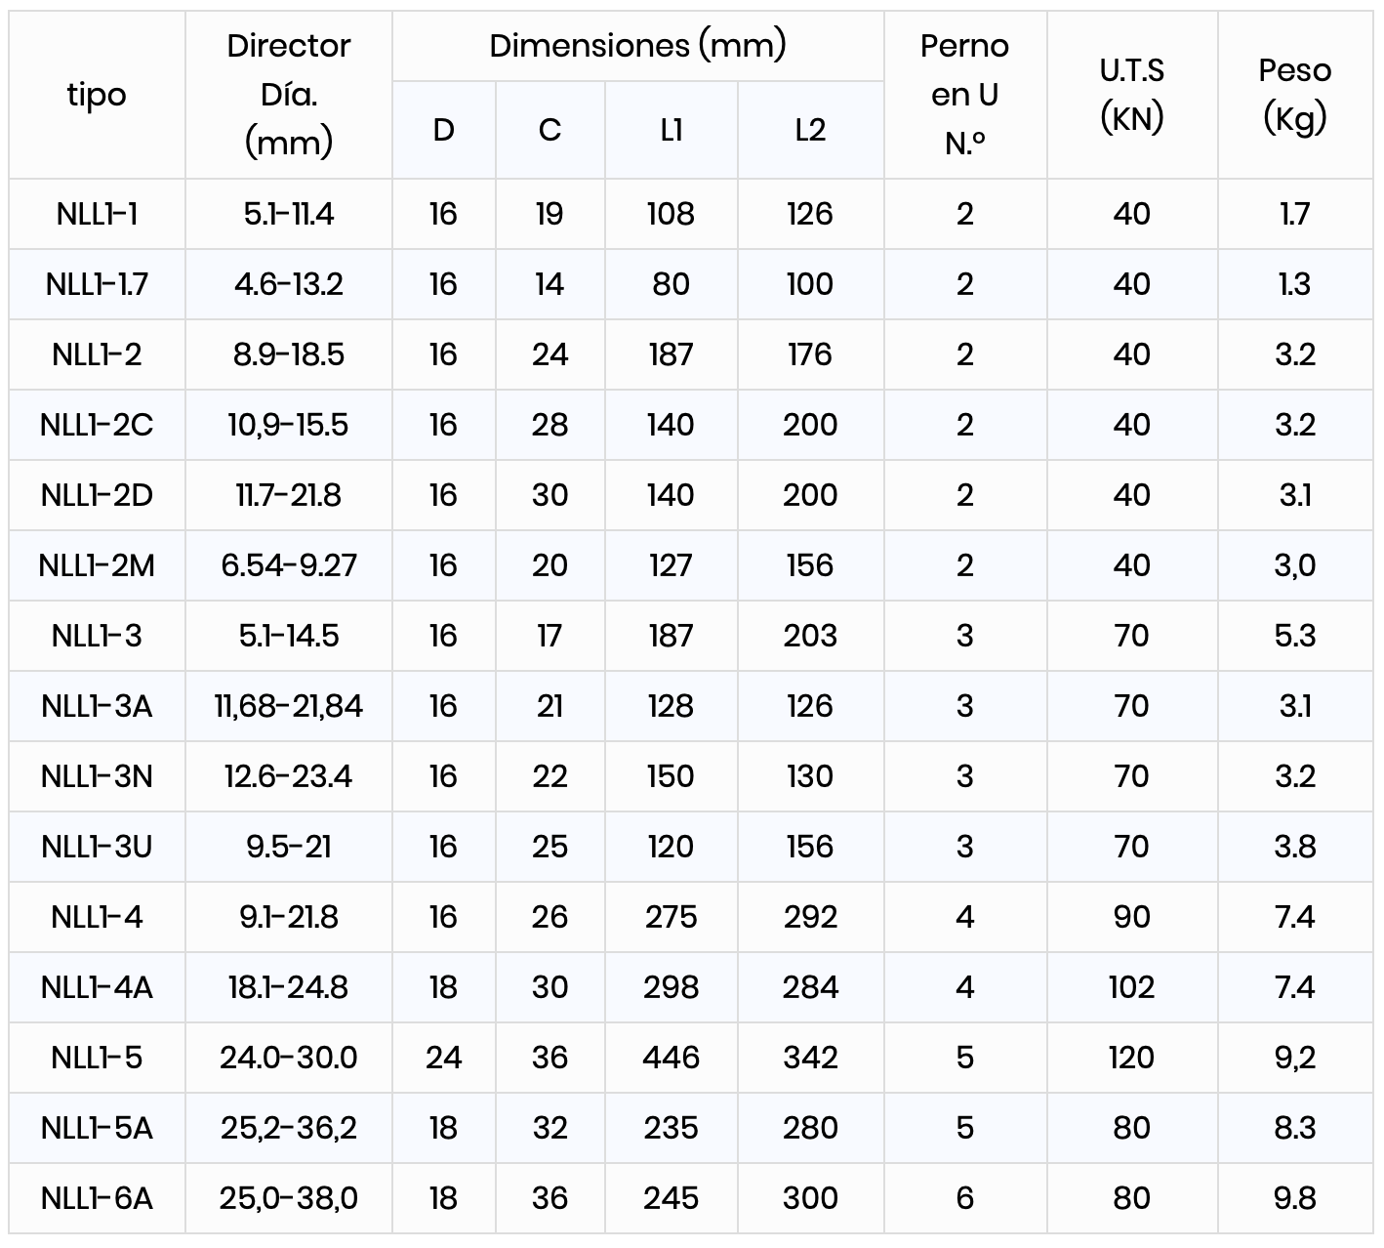Select the NLL1-5 type cell
The image size is (1384, 1248).
pos(97,1058)
